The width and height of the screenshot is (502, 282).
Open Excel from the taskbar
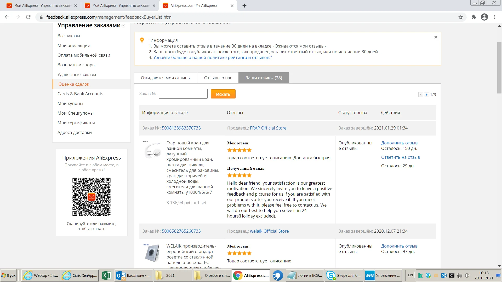[x=106, y=275]
